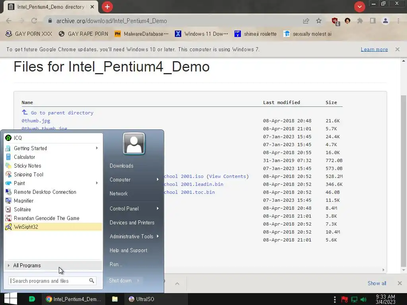Start the Snipping Tool

pyautogui.click(x=53, y=175)
